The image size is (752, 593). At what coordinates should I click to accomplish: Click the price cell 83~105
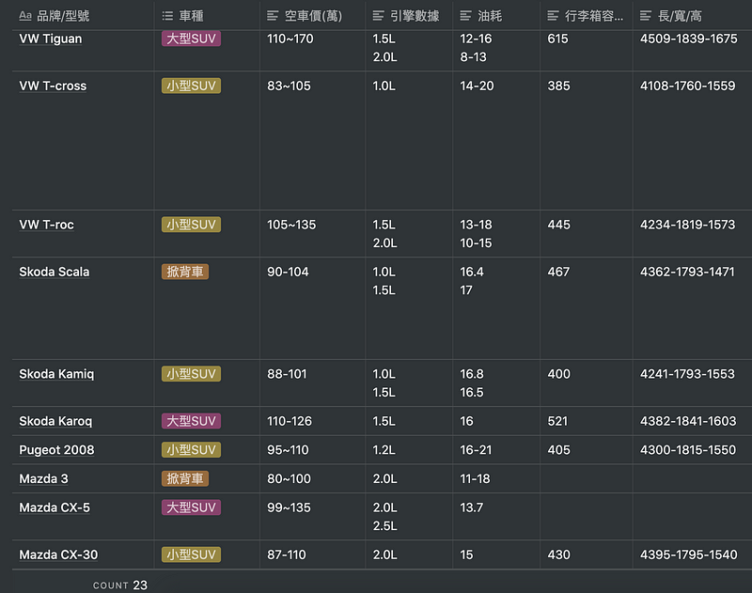click(313, 141)
